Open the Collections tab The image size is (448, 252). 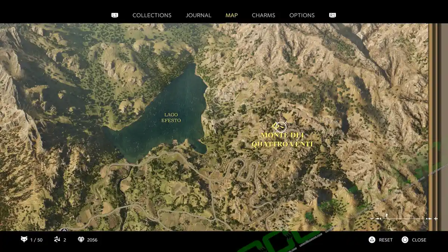coord(152,15)
